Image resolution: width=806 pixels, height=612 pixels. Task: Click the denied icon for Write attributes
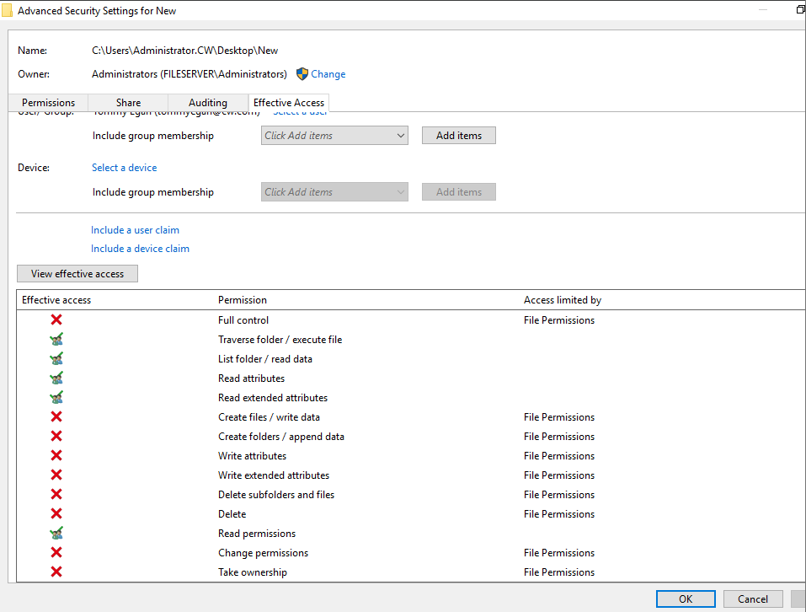(x=56, y=456)
